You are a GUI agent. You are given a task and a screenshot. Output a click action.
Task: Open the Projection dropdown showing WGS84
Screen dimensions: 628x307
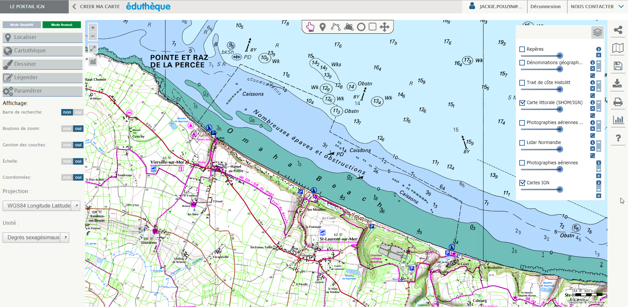click(76, 206)
